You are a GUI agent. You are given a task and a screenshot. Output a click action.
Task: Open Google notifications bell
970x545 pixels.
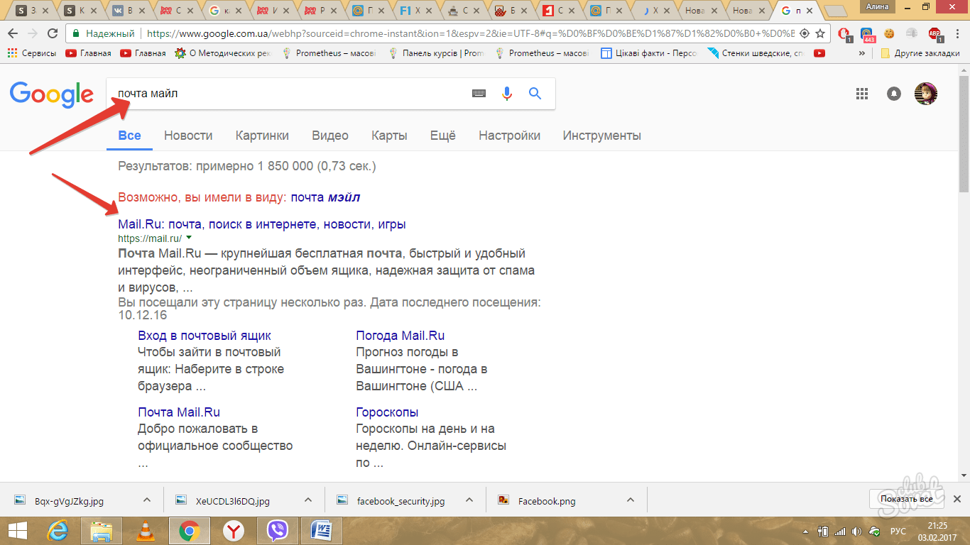tap(894, 94)
